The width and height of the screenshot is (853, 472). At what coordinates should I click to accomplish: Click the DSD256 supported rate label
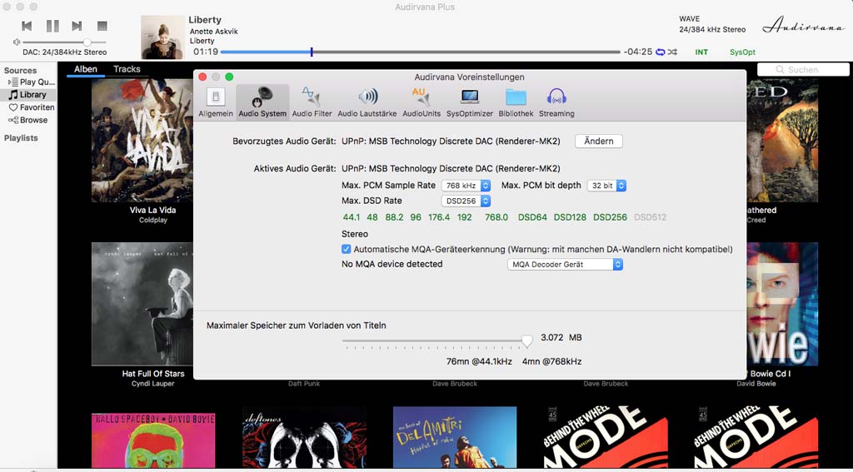(610, 217)
